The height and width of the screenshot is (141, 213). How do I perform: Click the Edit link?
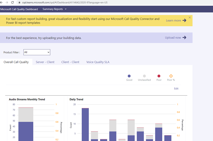(x=176, y=89)
